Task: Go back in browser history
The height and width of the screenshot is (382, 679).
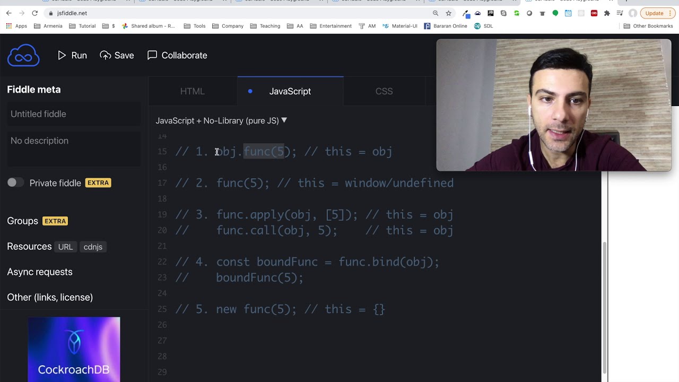Action: (8, 13)
